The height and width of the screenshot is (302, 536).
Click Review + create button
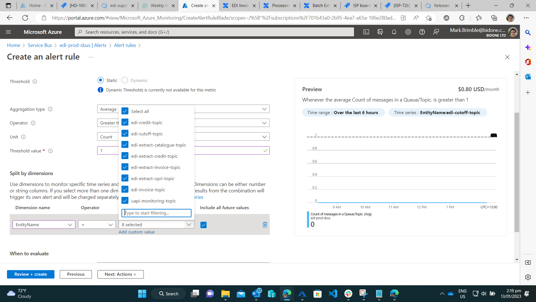coord(31,274)
